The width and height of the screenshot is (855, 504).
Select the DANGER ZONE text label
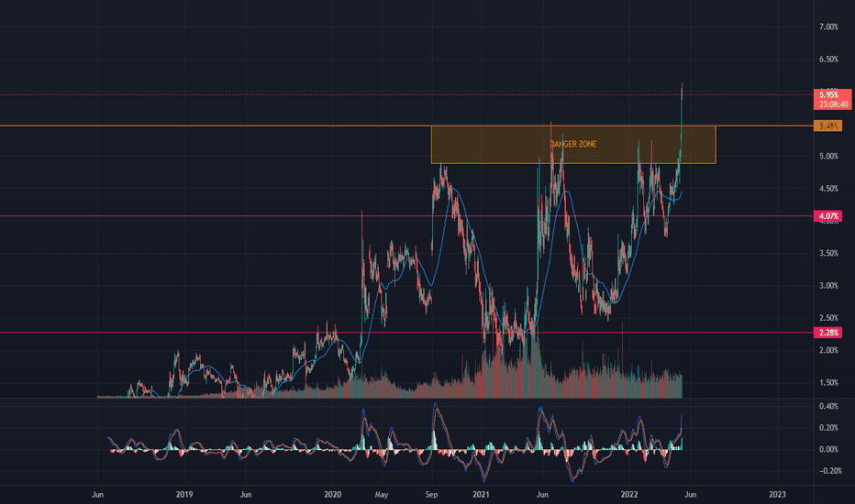573,144
